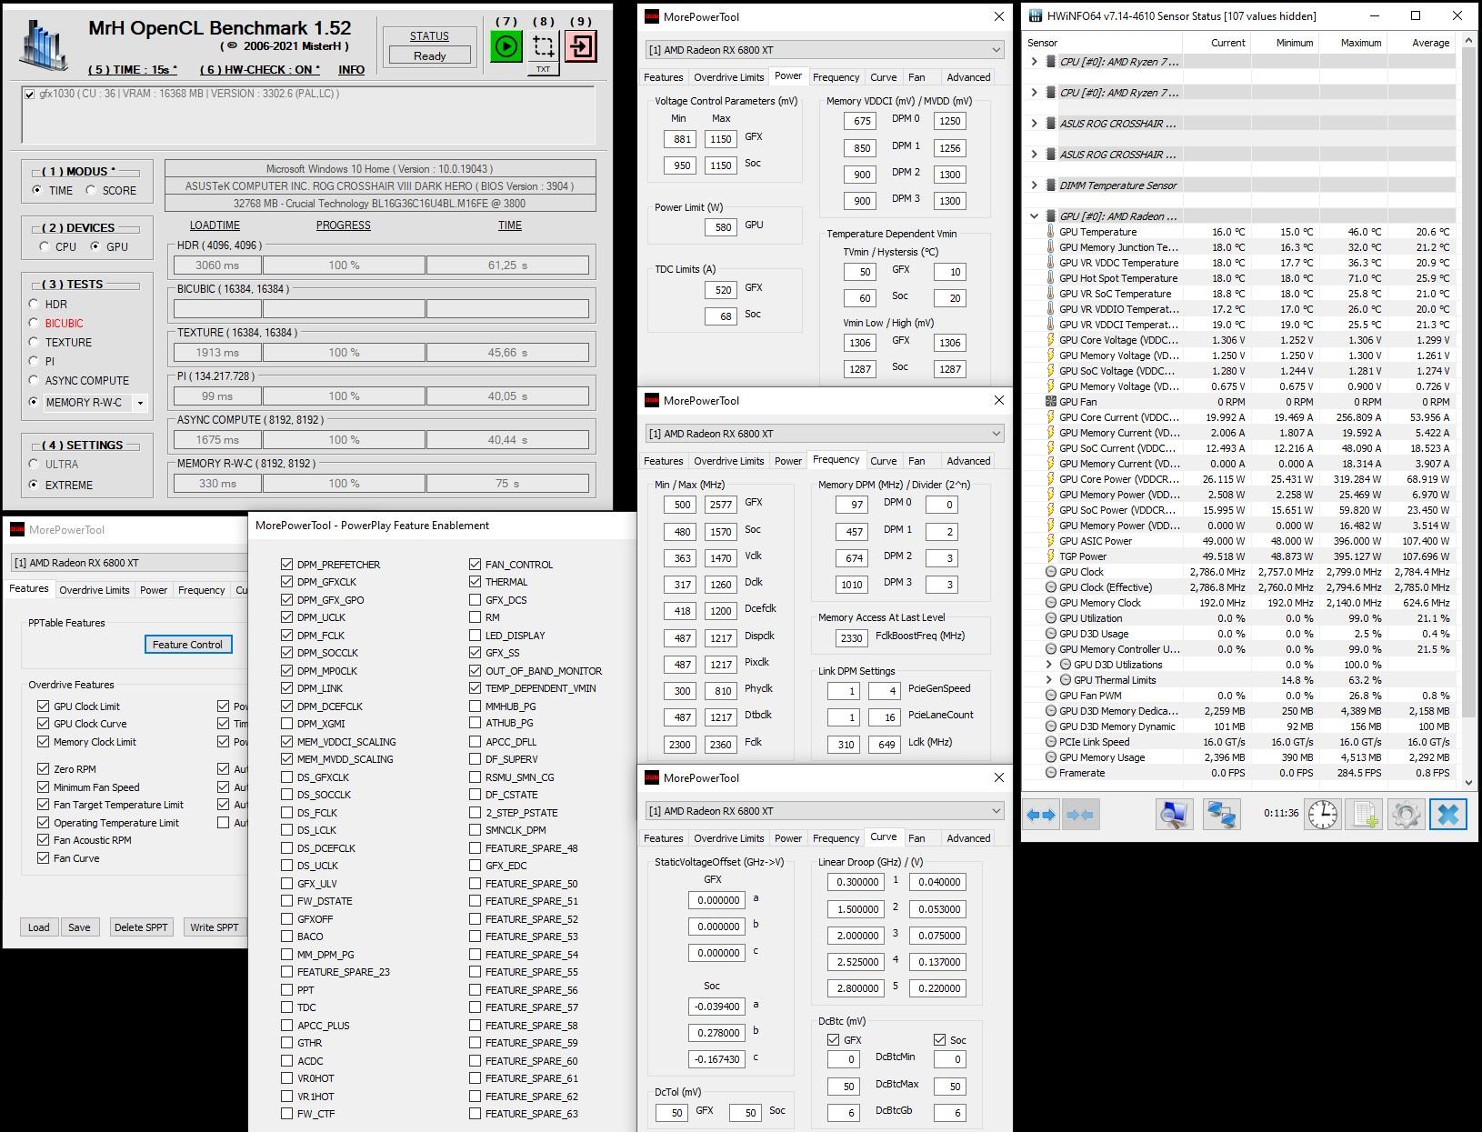Expand the GPU Thermal Limits subgroup
The height and width of the screenshot is (1132, 1482).
pos(1048,680)
